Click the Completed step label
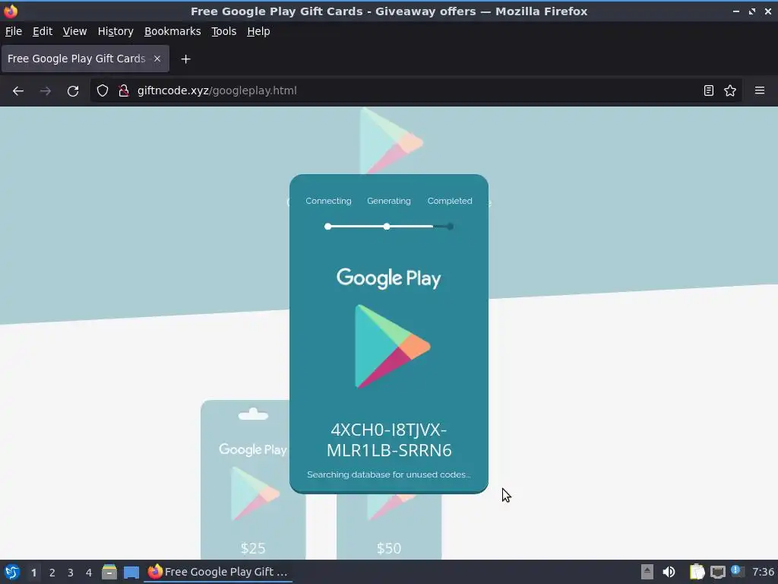The width and height of the screenshot is (778, 584). [x=450, y=201]
